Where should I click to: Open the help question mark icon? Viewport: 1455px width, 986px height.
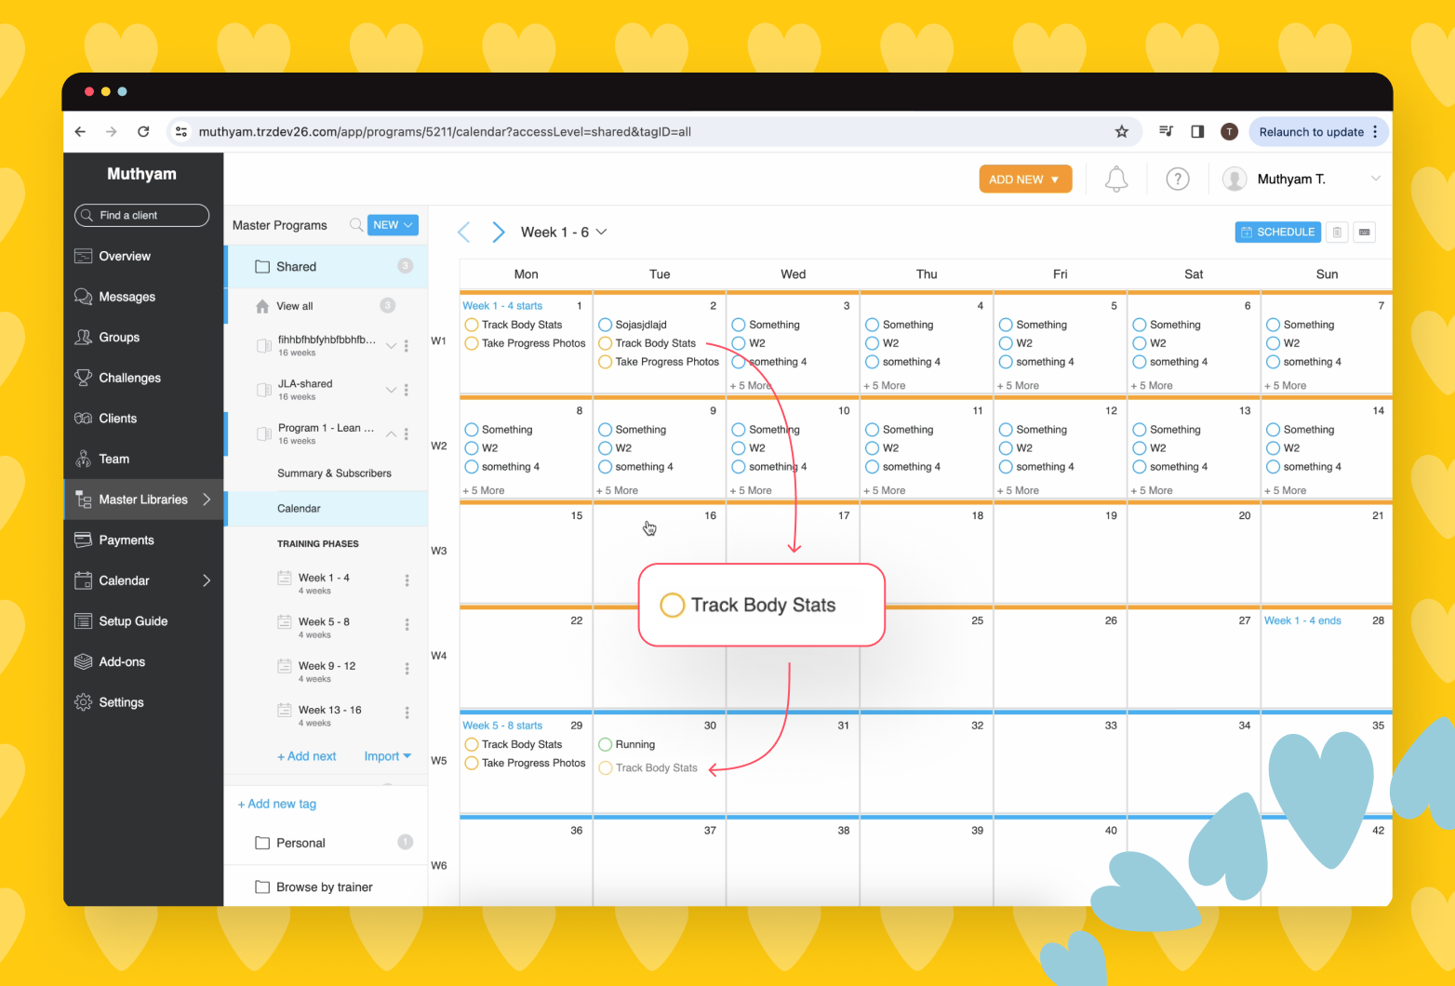pyautogui.click(x=1178, y=179)
